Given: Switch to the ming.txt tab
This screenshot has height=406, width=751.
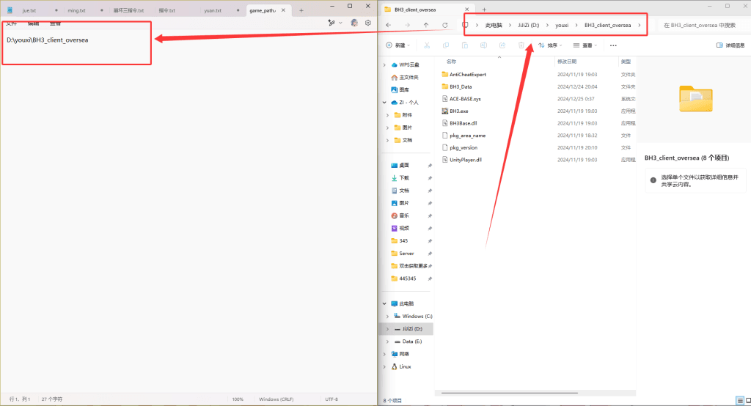Looking at the screenshot, I should point(76,11).
